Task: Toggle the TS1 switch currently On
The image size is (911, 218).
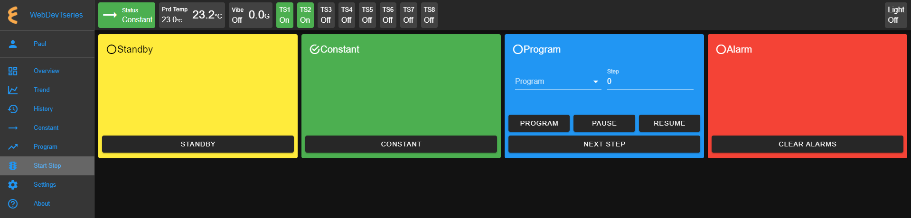Action: [285, 15]
